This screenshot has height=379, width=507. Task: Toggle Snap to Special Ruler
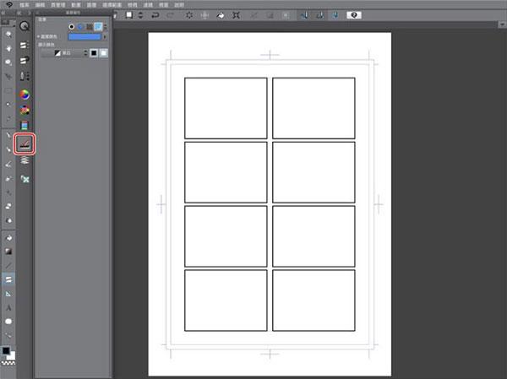(x=319, y=15)
